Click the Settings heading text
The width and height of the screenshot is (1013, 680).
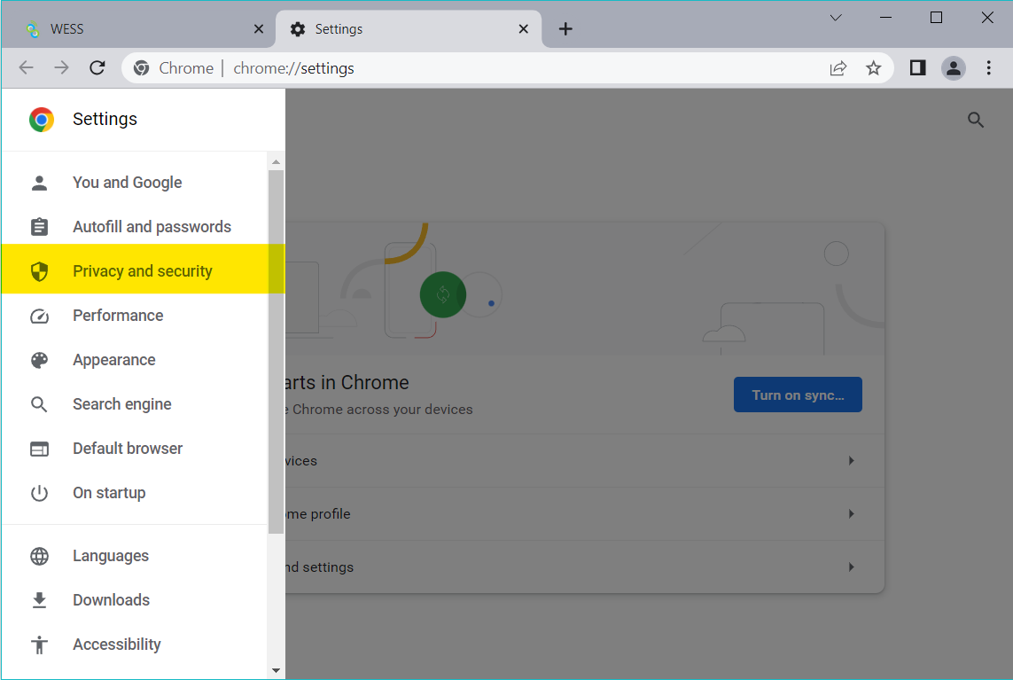pyautogui.click(x=105, y=119)
